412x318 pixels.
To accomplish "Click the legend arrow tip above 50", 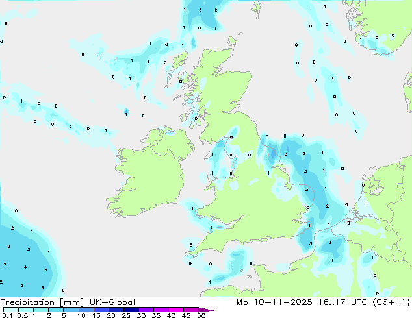I will (206, 310).
